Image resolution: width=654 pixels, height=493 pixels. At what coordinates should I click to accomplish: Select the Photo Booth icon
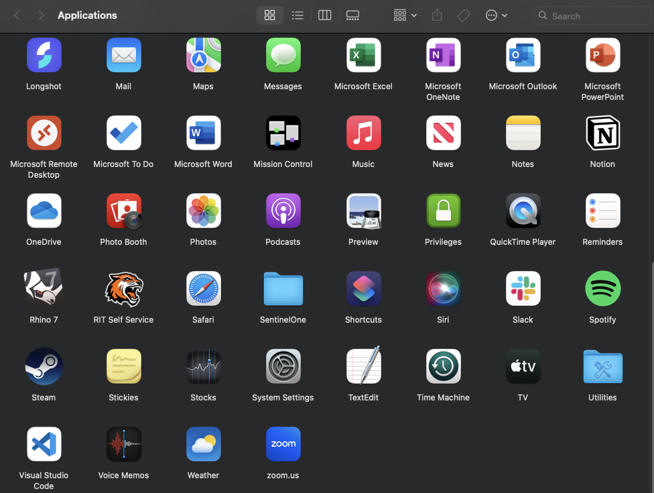123,211
